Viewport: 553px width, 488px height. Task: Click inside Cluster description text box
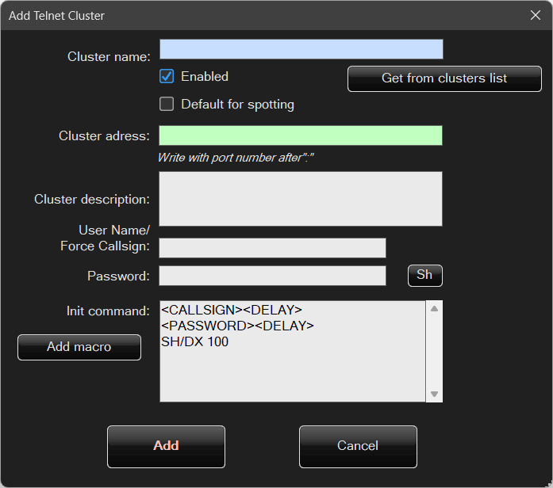coord(301,199)
